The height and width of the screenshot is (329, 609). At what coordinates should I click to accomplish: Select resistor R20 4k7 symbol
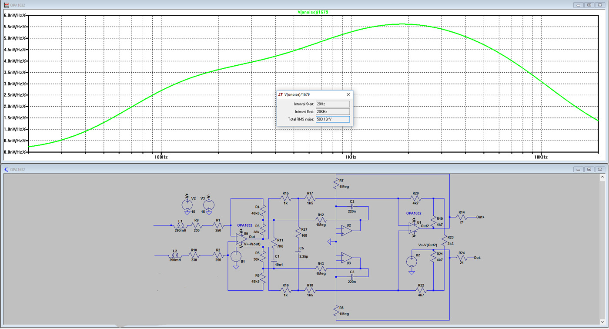[x=415, y=198]
